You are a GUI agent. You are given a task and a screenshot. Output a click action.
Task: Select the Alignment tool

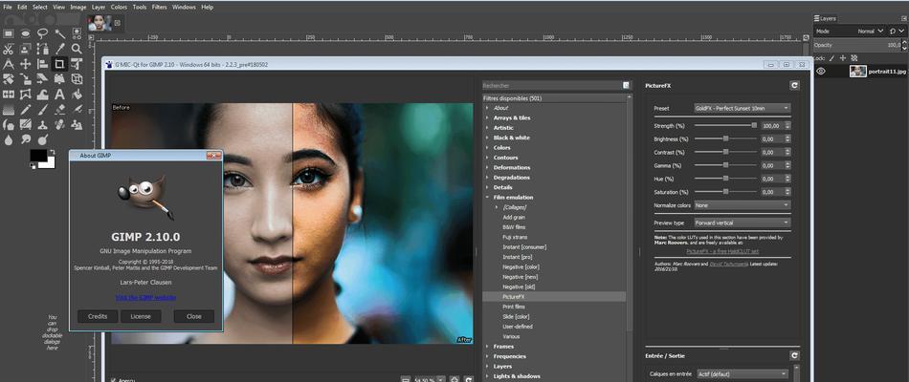click(42, 64)
